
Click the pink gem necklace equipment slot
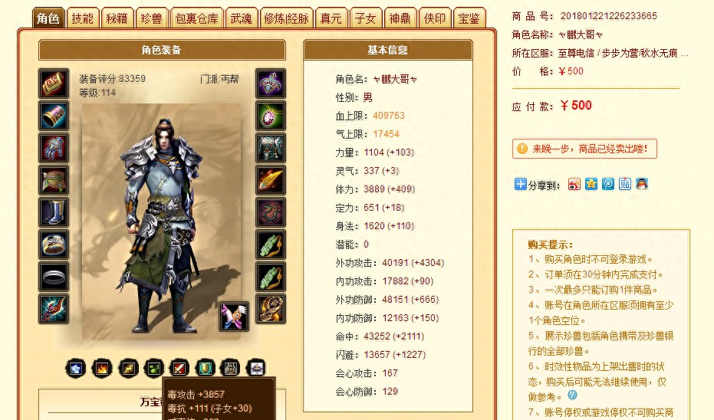pos(271,116)
